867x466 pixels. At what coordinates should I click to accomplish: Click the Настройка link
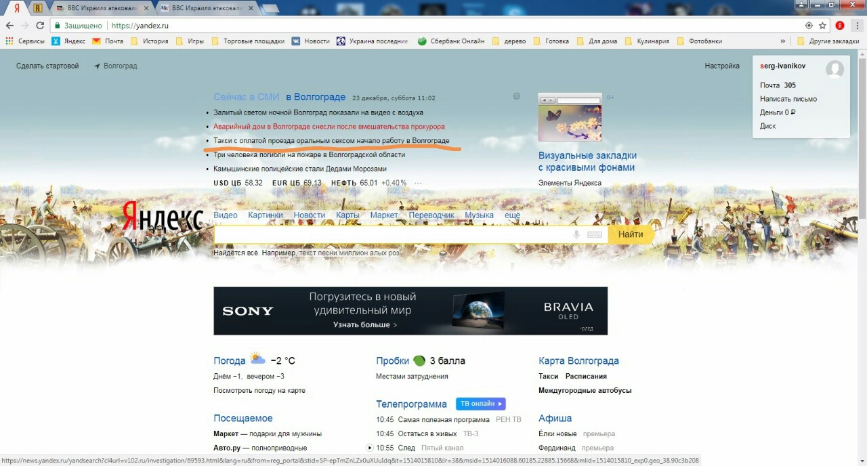[722, 66]
